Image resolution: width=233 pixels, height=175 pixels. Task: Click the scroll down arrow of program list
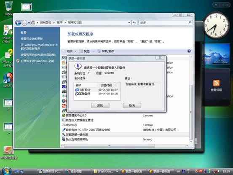pyautogui.click(x=191, y=142)
